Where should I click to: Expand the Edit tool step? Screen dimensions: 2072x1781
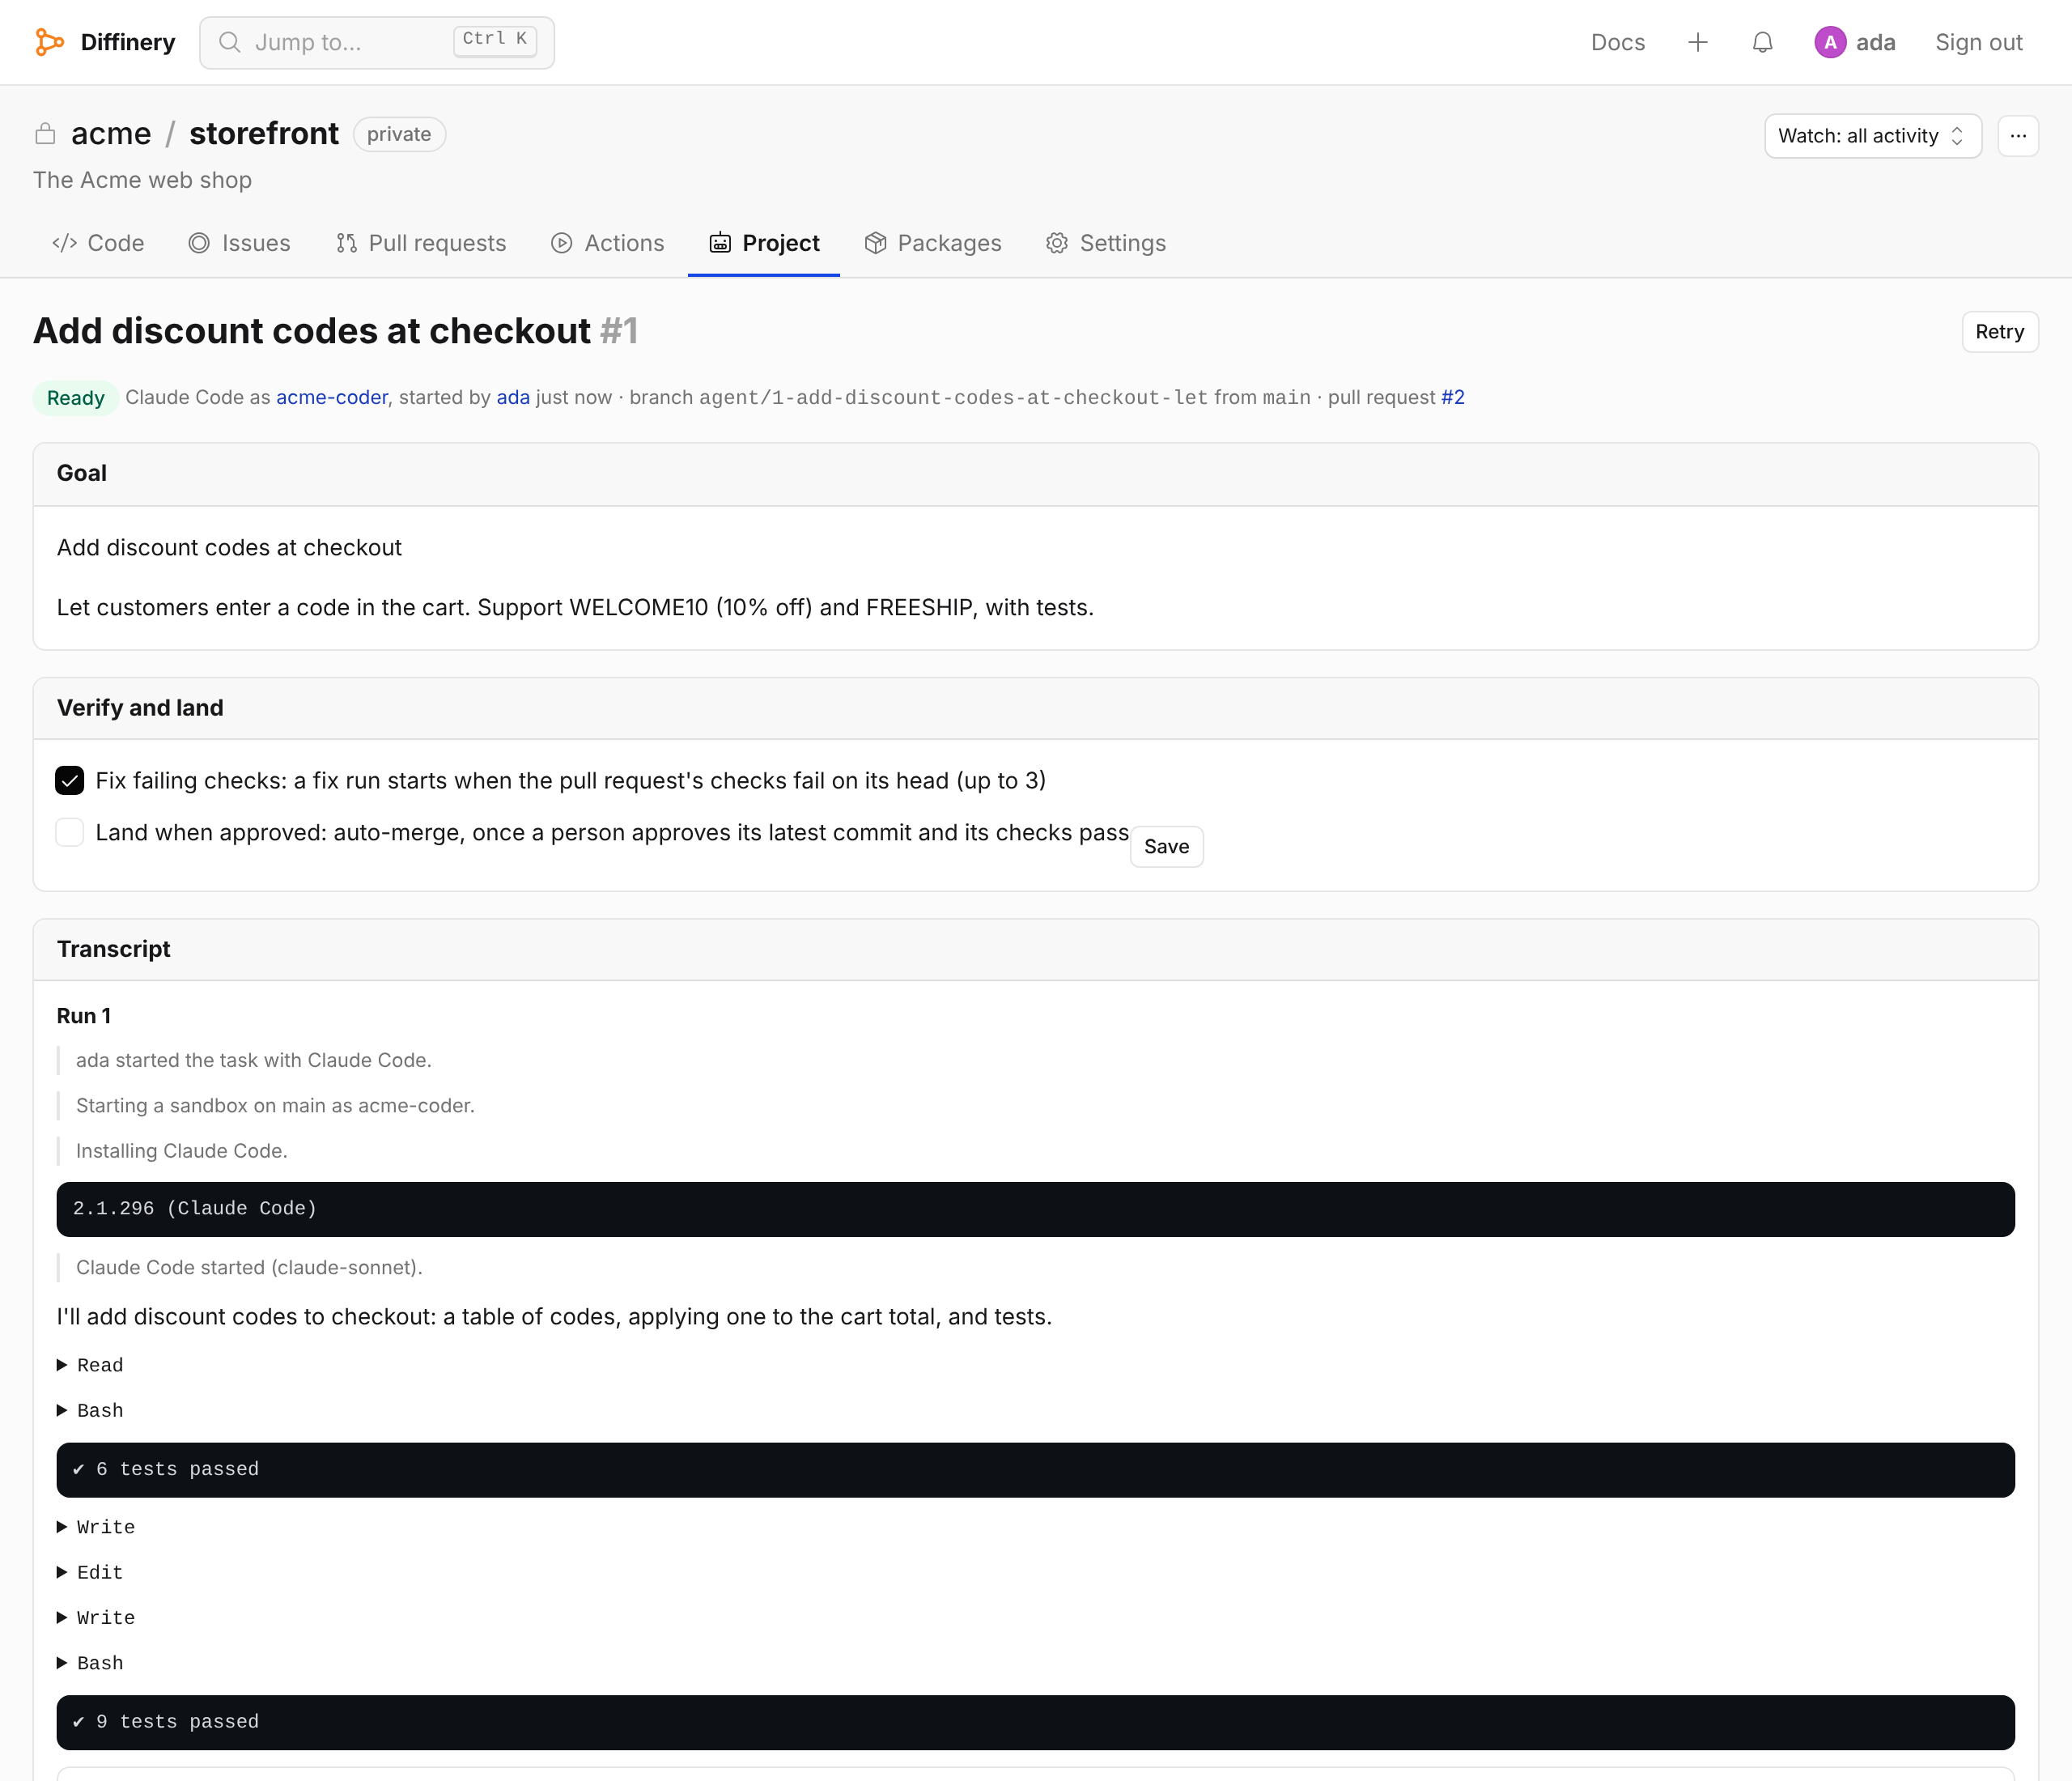point(90,1572)
